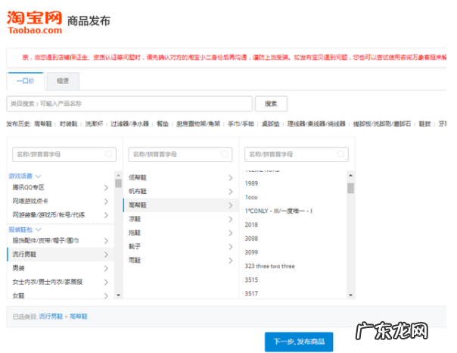Click the brand column scrollbar down arrow

tap(350, 295)
